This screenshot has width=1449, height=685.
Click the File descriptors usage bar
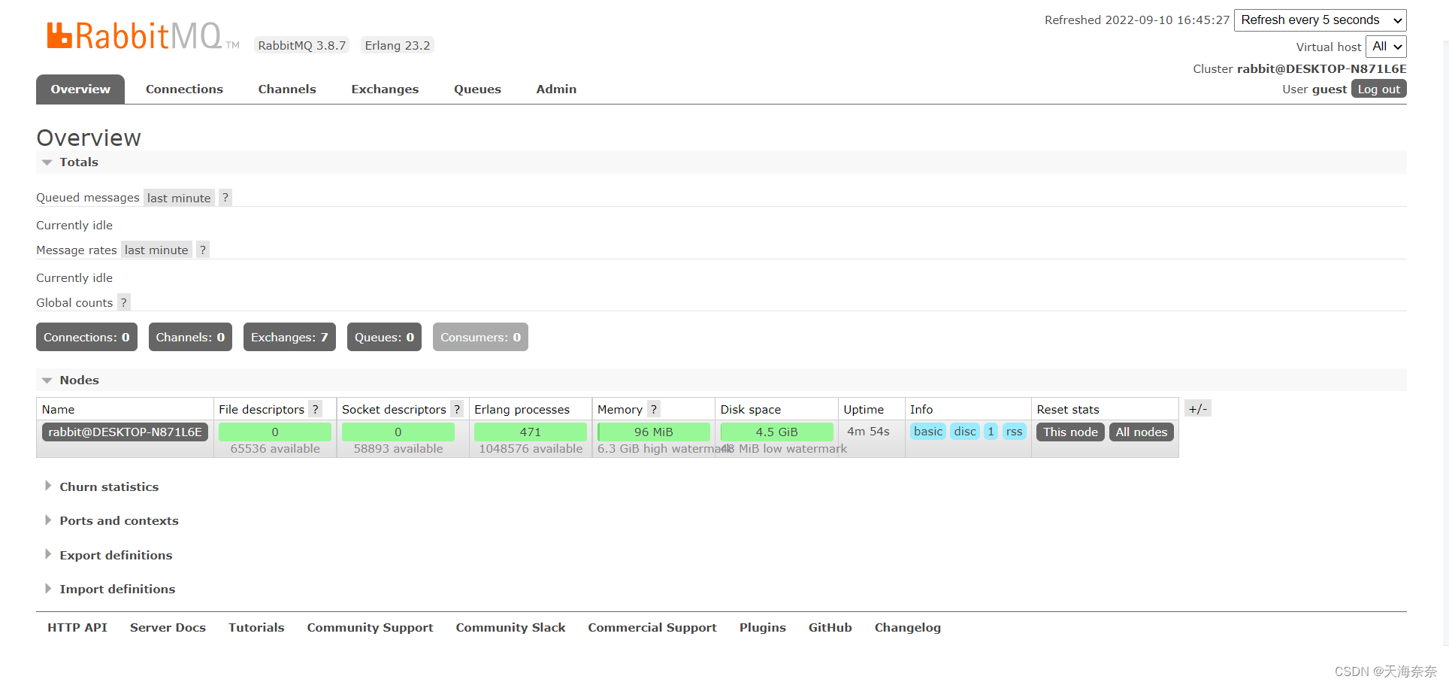pyautogui.click(x=275, y=432)
